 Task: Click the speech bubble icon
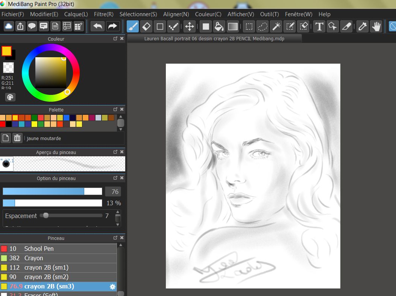[x=32, y=26]
